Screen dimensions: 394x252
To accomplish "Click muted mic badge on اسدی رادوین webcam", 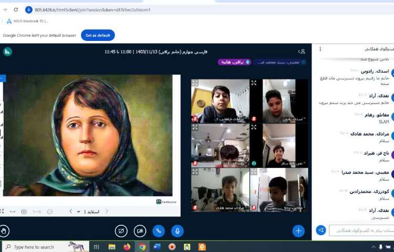I will [x=254, y=119].
